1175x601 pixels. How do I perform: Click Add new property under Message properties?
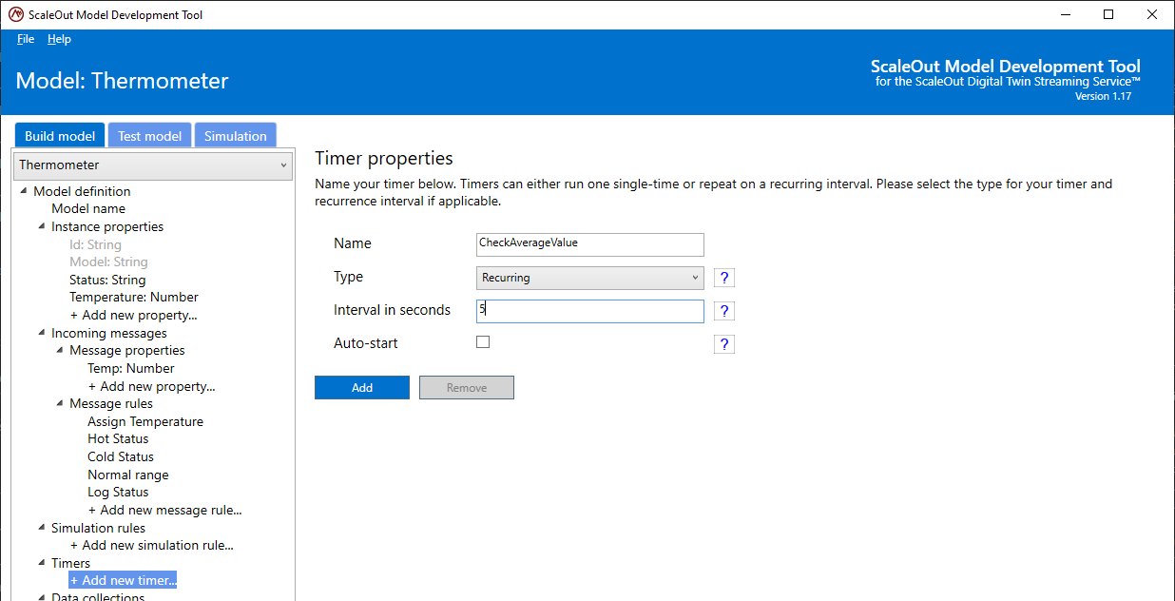point(152,386)
